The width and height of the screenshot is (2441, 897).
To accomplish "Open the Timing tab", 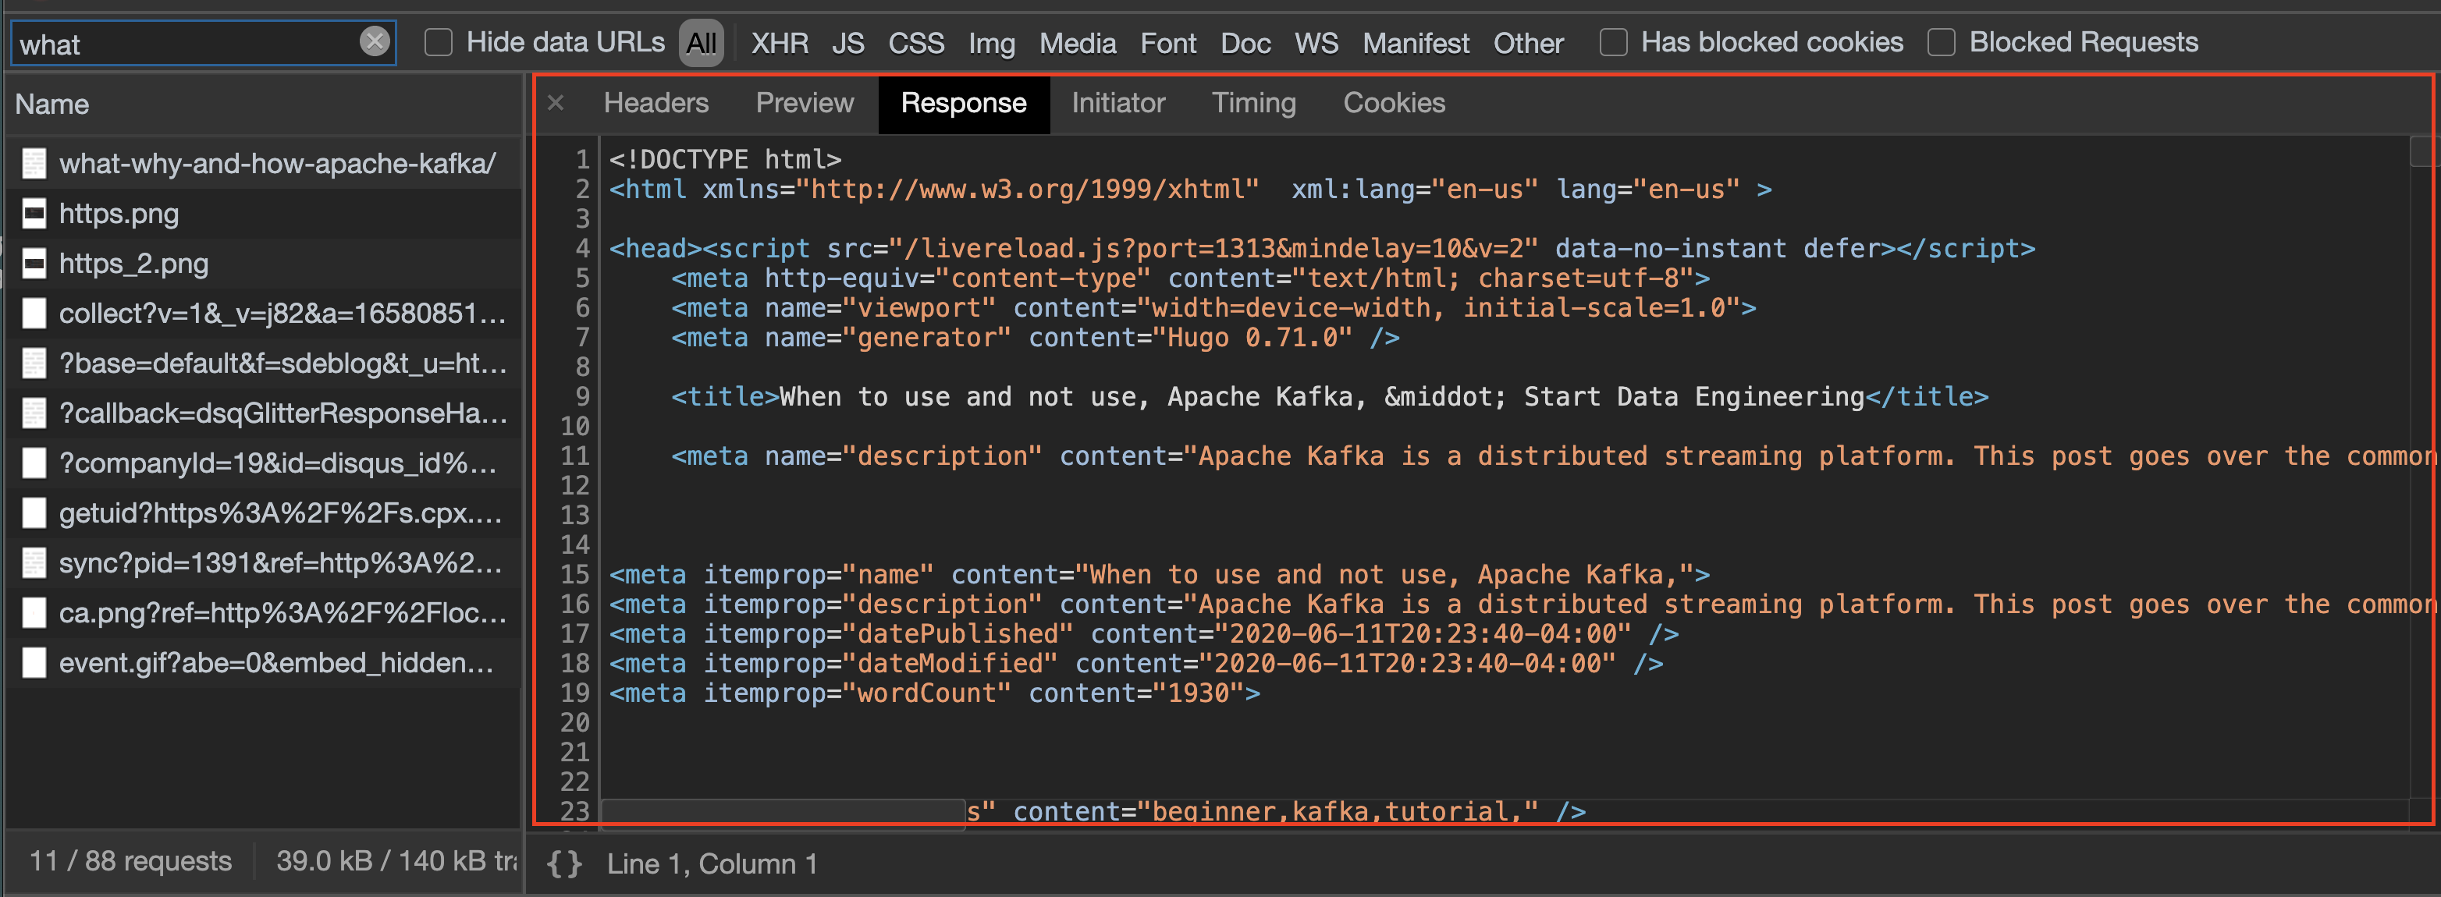I will coord(1252,102).
